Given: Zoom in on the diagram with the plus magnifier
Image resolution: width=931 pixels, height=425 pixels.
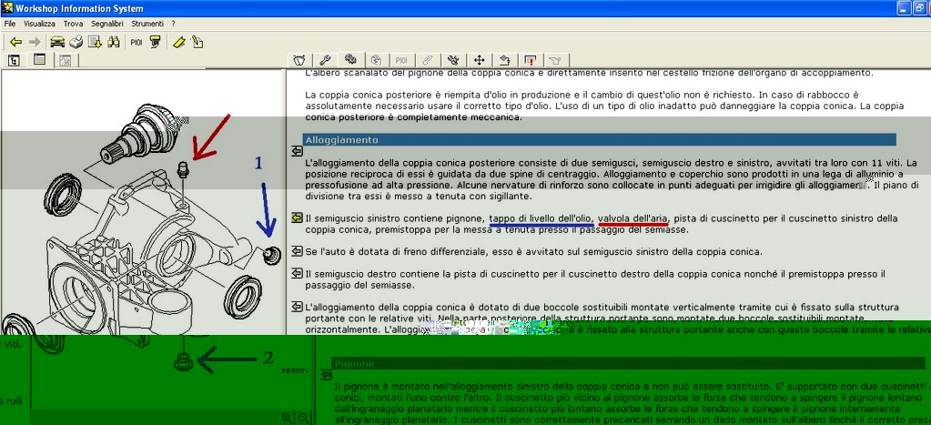Looking at the screenshot, I should click(287, 418).
